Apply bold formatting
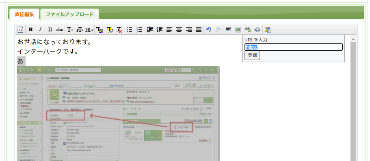This screenshot has height=161, width=370. click(30, 30)
